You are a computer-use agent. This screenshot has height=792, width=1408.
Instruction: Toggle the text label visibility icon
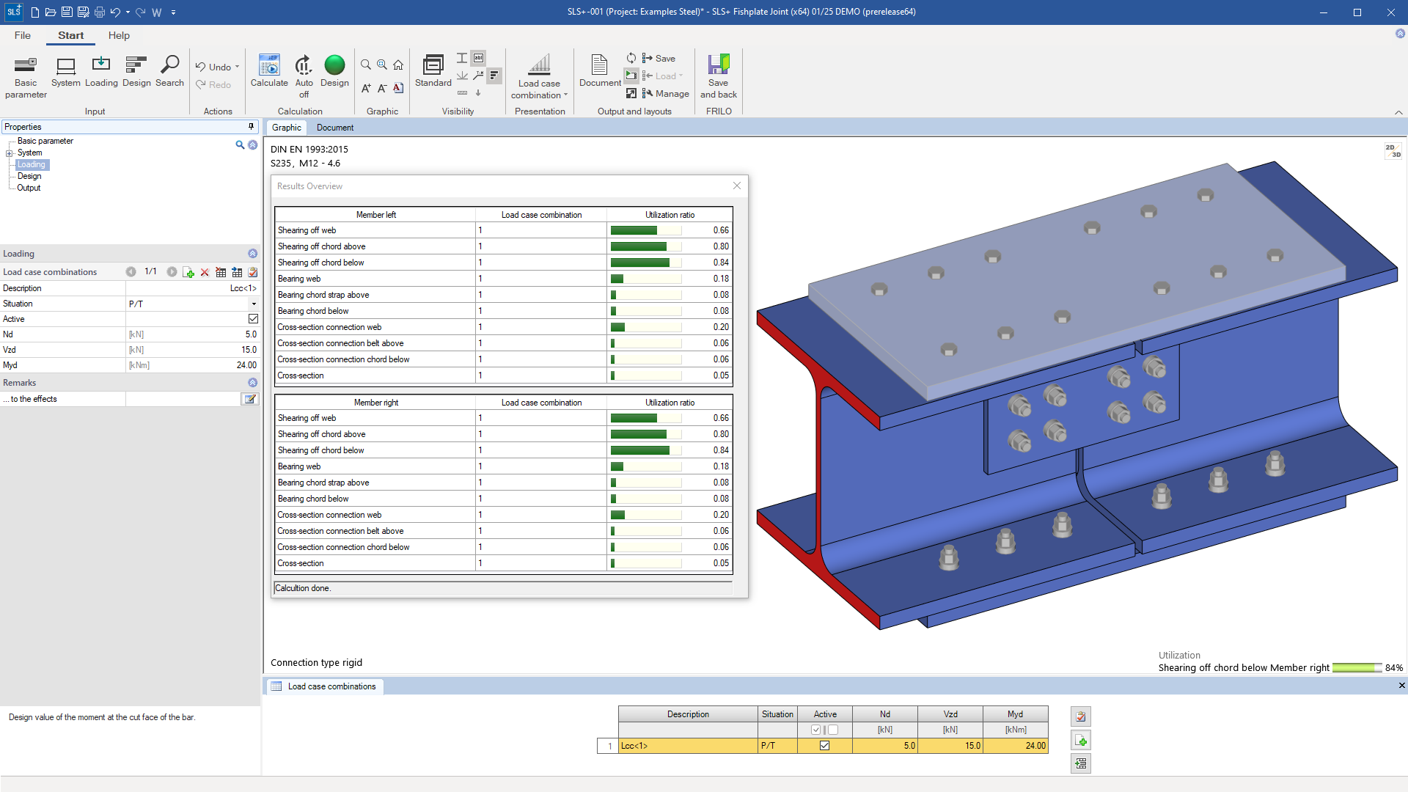(x=478, y=58)
